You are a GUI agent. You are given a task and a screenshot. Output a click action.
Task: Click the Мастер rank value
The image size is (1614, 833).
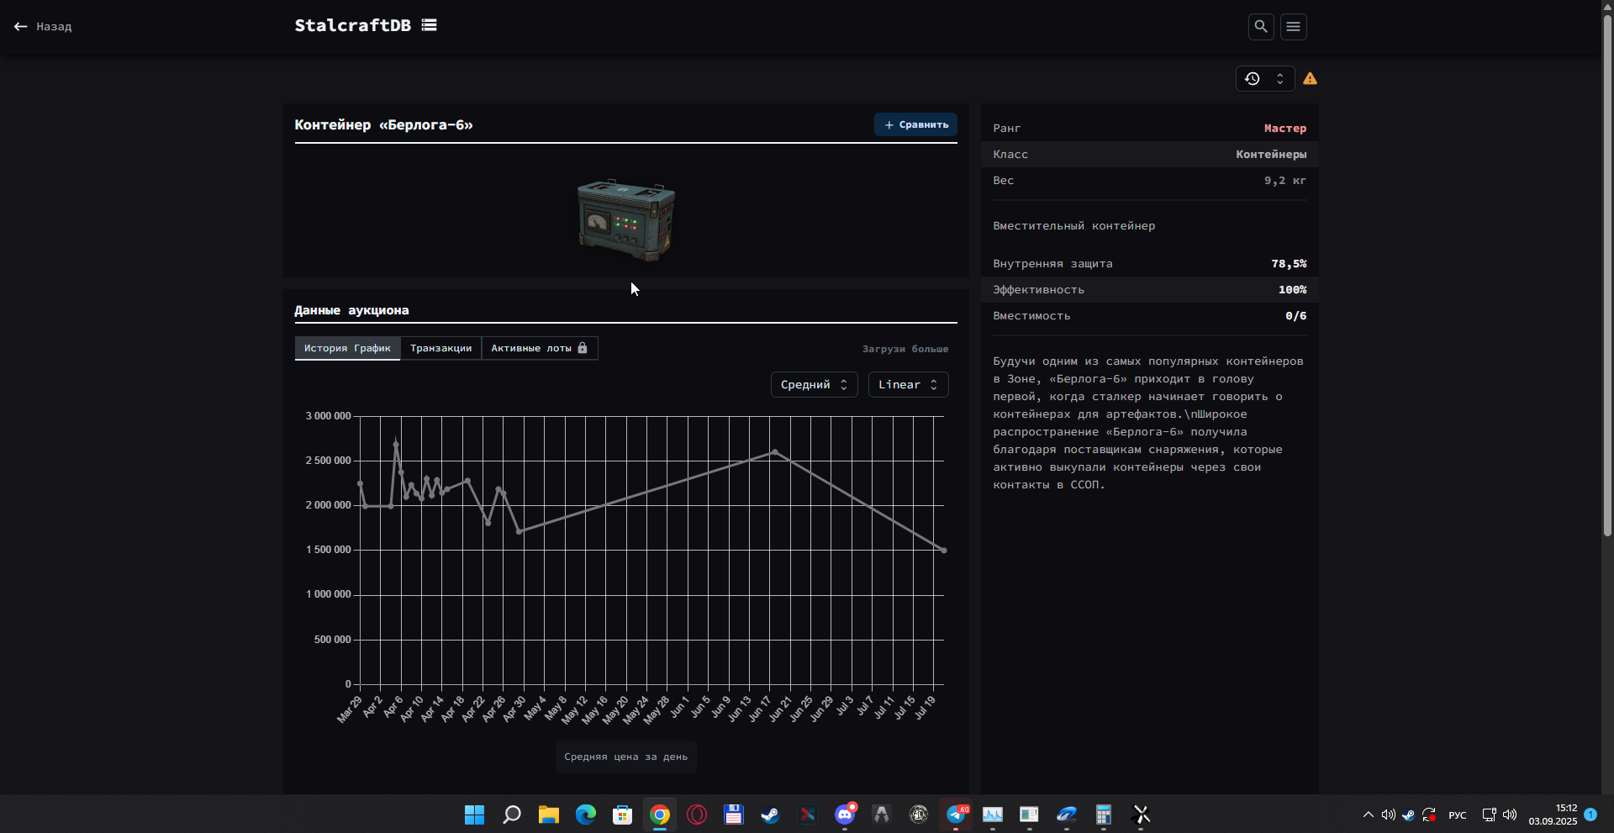pos(1285,128)
